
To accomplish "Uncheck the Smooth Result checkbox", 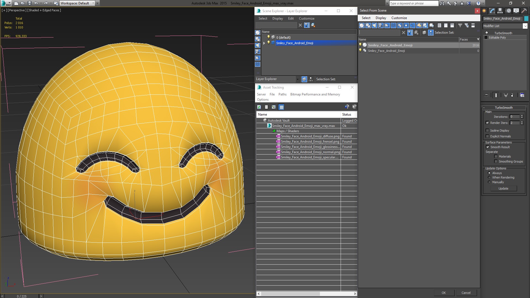I will point(487,147).
